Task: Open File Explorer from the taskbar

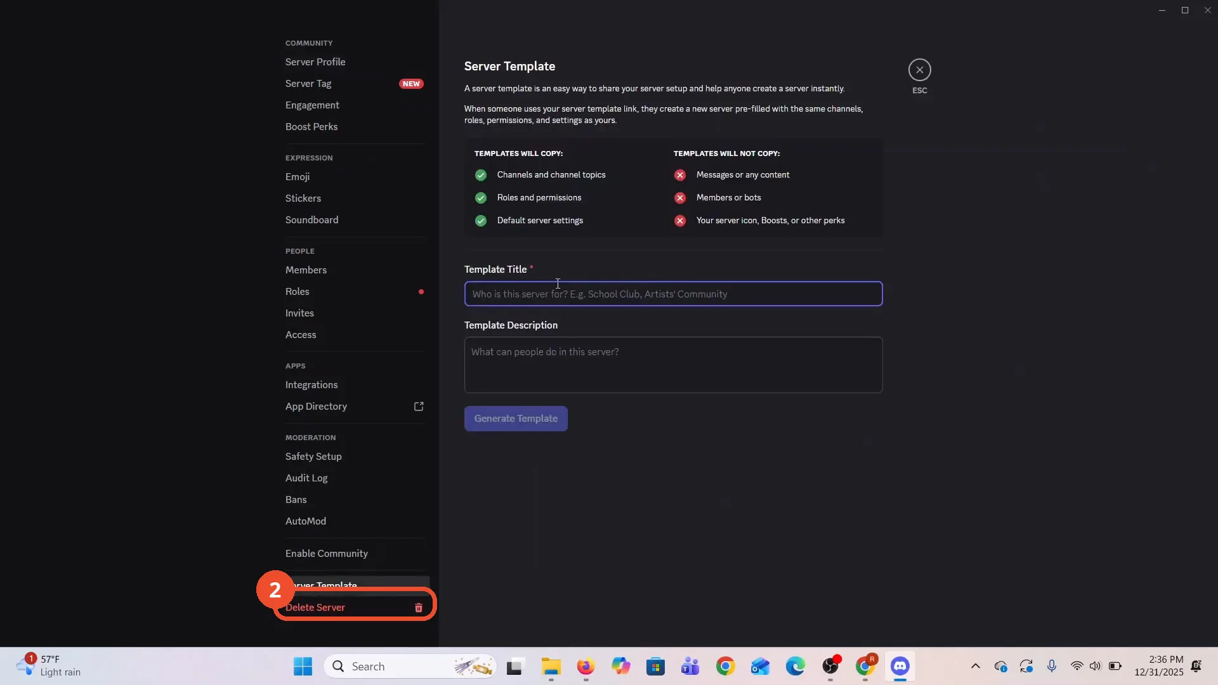Action: 551,667
